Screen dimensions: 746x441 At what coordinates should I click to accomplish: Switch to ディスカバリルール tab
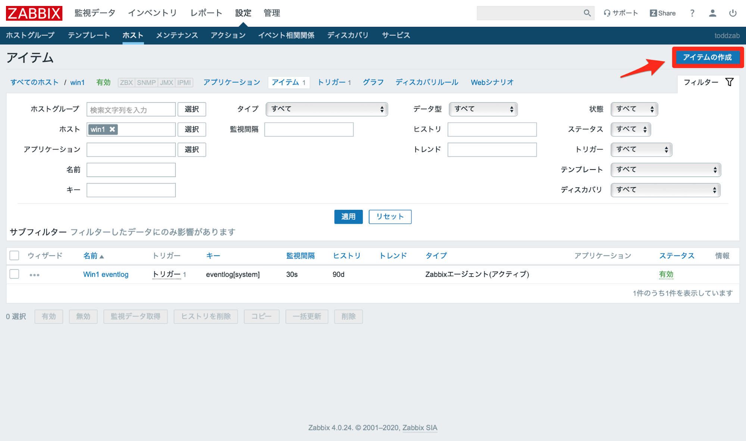click(427, 82)
